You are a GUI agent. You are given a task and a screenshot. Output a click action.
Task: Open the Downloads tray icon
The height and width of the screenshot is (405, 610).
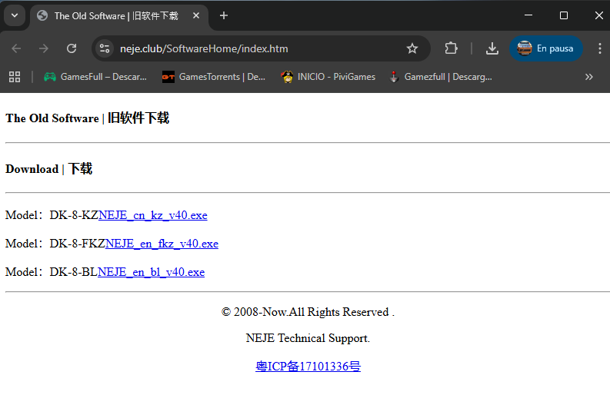492,48
